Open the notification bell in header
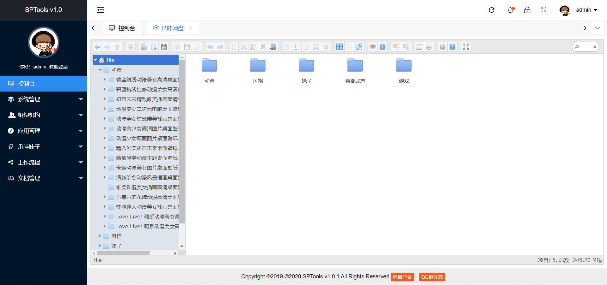The width and height of the screenshot is (607, 285). point(510,10)
